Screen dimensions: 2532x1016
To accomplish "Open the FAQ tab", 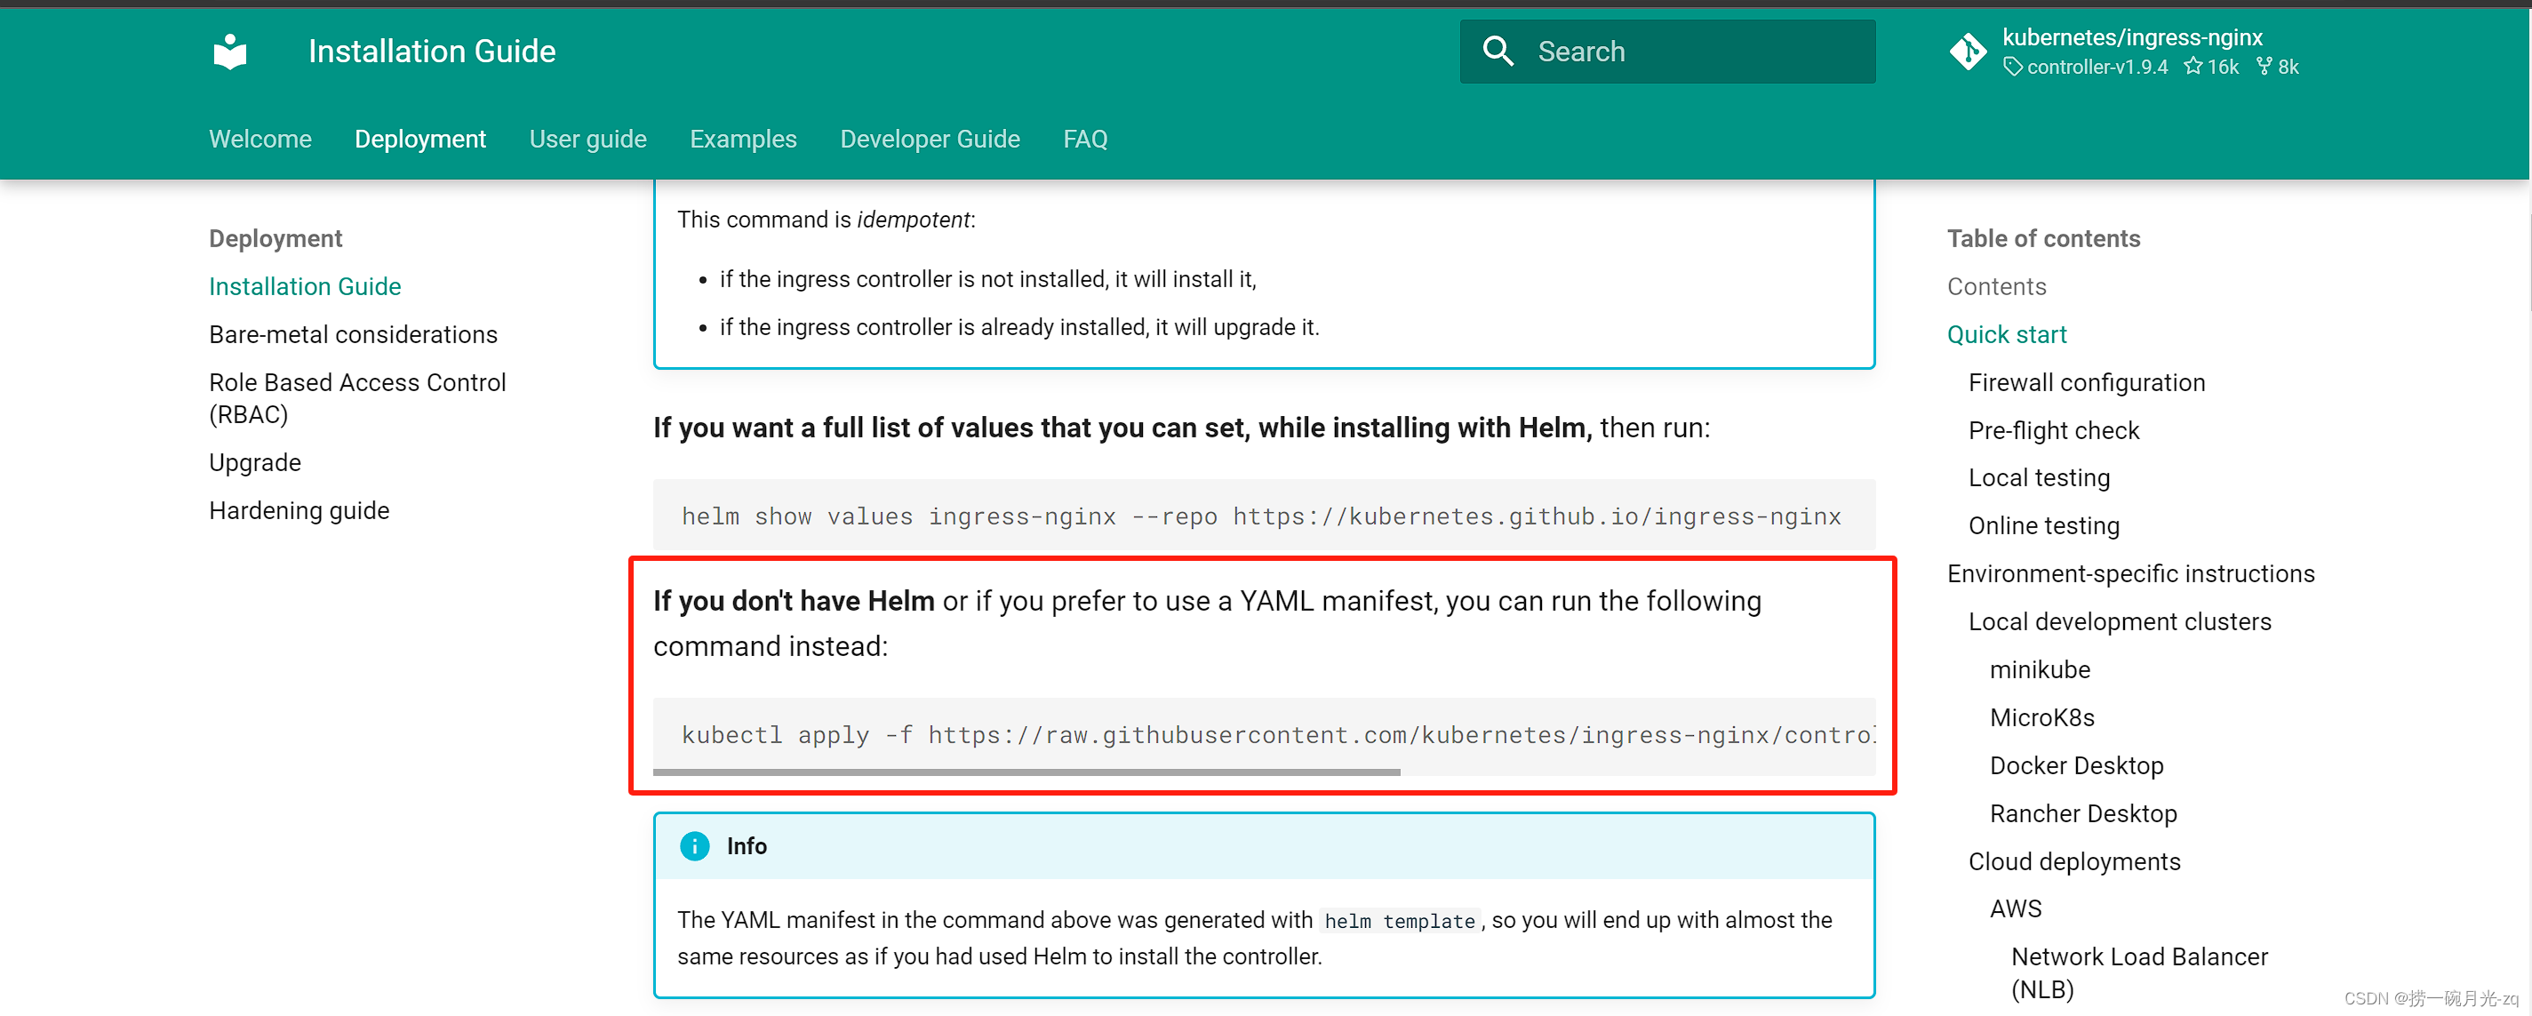I will 1085,139.
